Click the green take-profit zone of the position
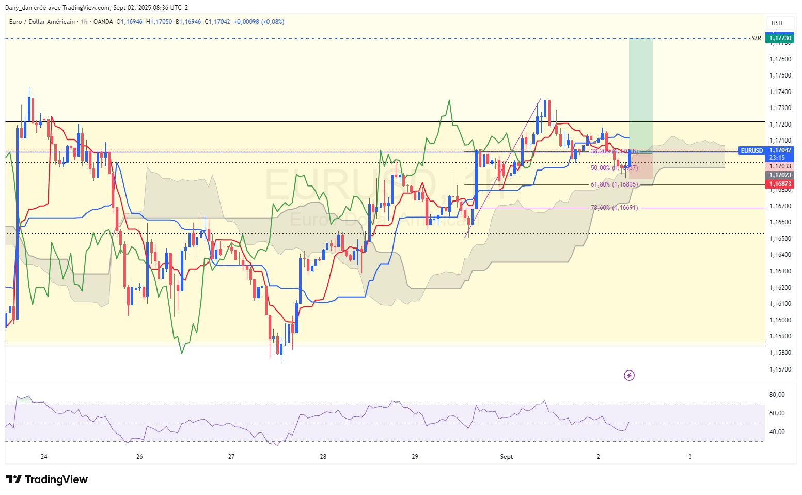This screenshot has width=802, height=495. coord(641,95)
